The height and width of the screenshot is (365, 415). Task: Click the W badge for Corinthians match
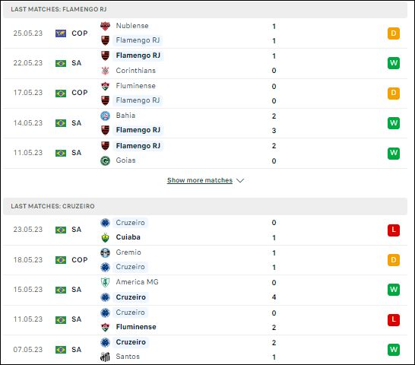pyautogui.click(x=393, y=63)
